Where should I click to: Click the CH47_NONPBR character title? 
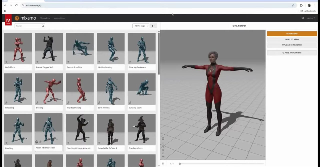click(x=239, y=26)
